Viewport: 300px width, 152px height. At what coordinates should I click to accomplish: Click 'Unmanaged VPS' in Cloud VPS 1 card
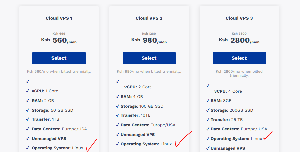(49, 139)
